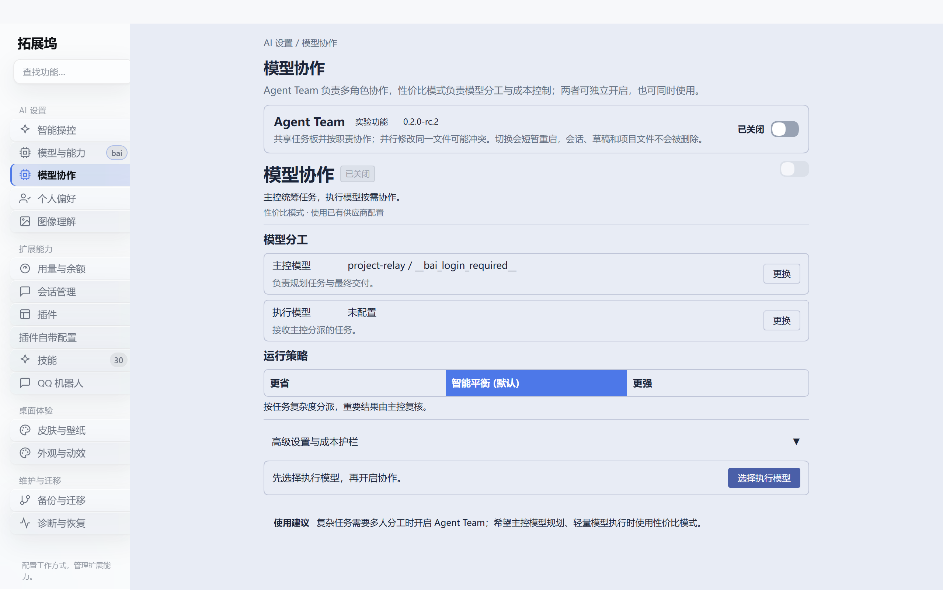Open 智能操控 in the sidebar

point(70,130)
